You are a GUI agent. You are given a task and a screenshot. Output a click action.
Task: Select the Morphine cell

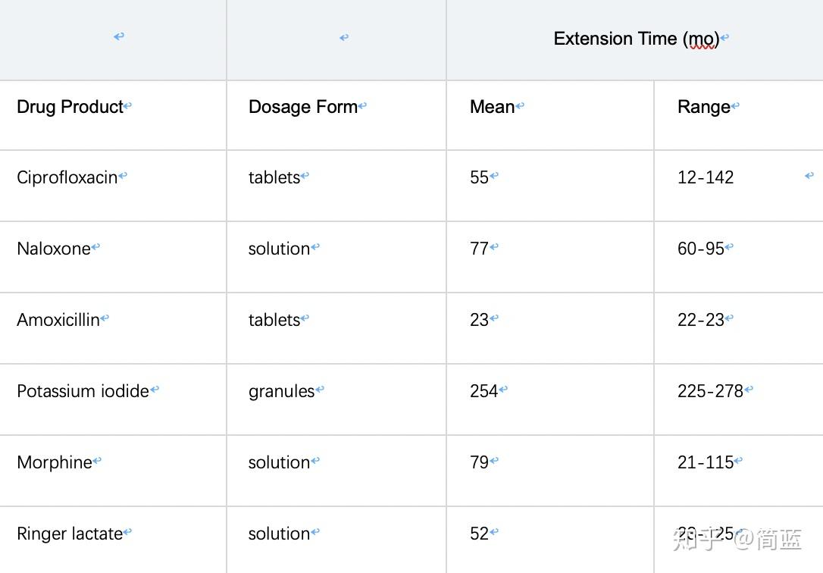pyautogui.click(x=55, y=462)
